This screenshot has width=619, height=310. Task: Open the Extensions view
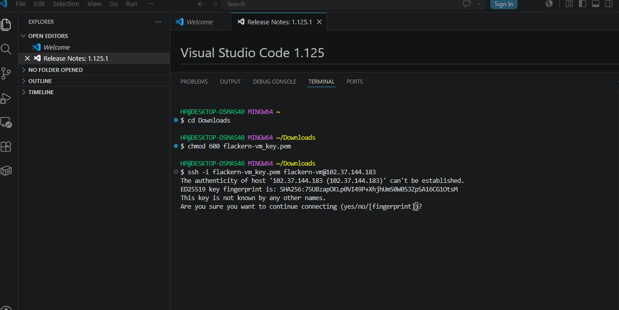point(6,146)
